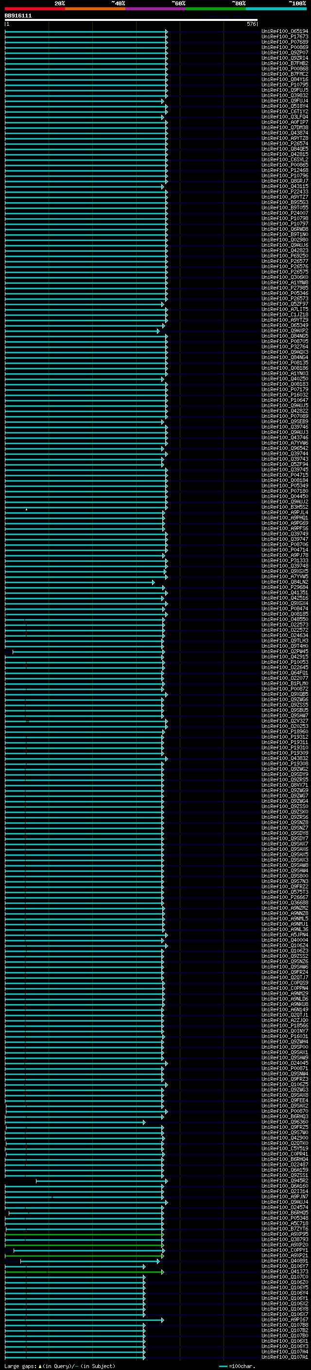311x1370 pixels.
Task: Select the UniRef100_P05349 label
Action: [x=285, y=486]
